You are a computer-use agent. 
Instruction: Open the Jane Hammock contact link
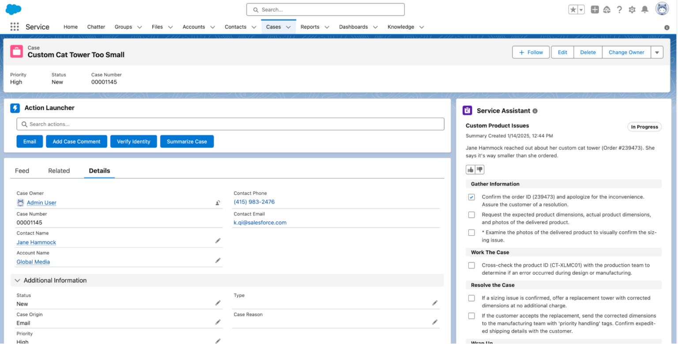[x=36, y=242]
